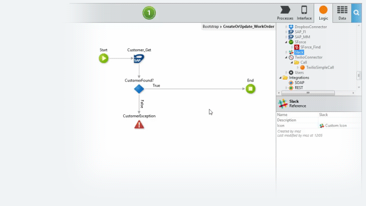Click the Name property value field
Viewport: 366px width, 206px height.
click(x=340, y=114)
